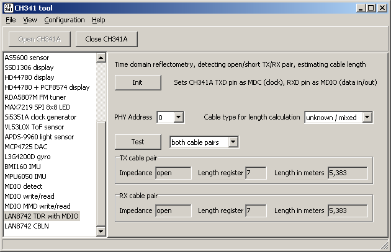The width and height of the screenshot is (391, 252).
Task: Click the CH341 app icon in title bar
Action: click(8, 8)
